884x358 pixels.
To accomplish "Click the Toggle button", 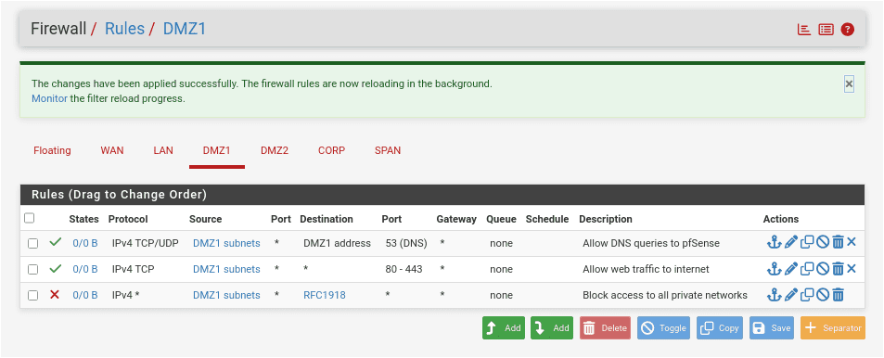I will point(663,328).
